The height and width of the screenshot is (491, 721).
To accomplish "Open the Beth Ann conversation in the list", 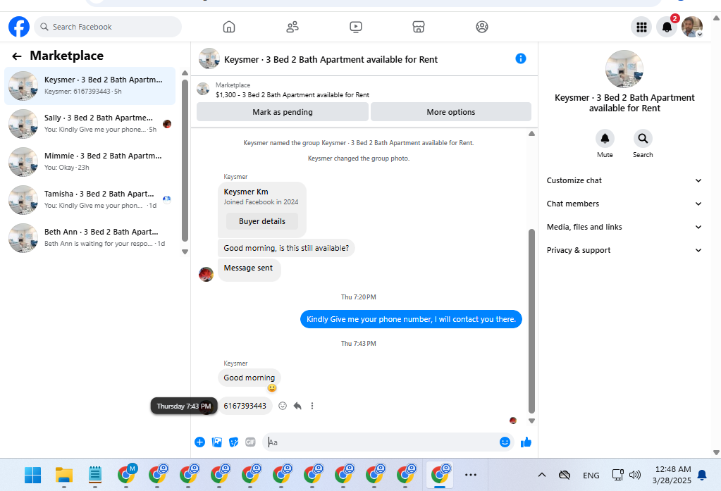I will coord(90,237).
